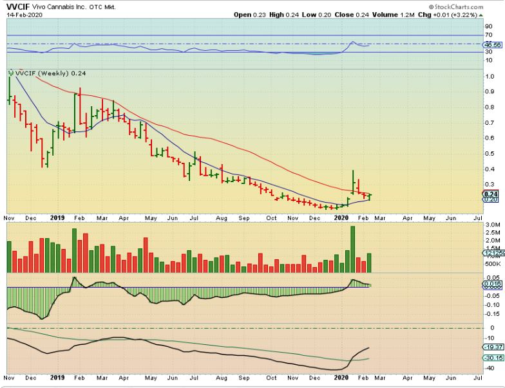Click the OTC Mkt. exchange label

point(102,7)
